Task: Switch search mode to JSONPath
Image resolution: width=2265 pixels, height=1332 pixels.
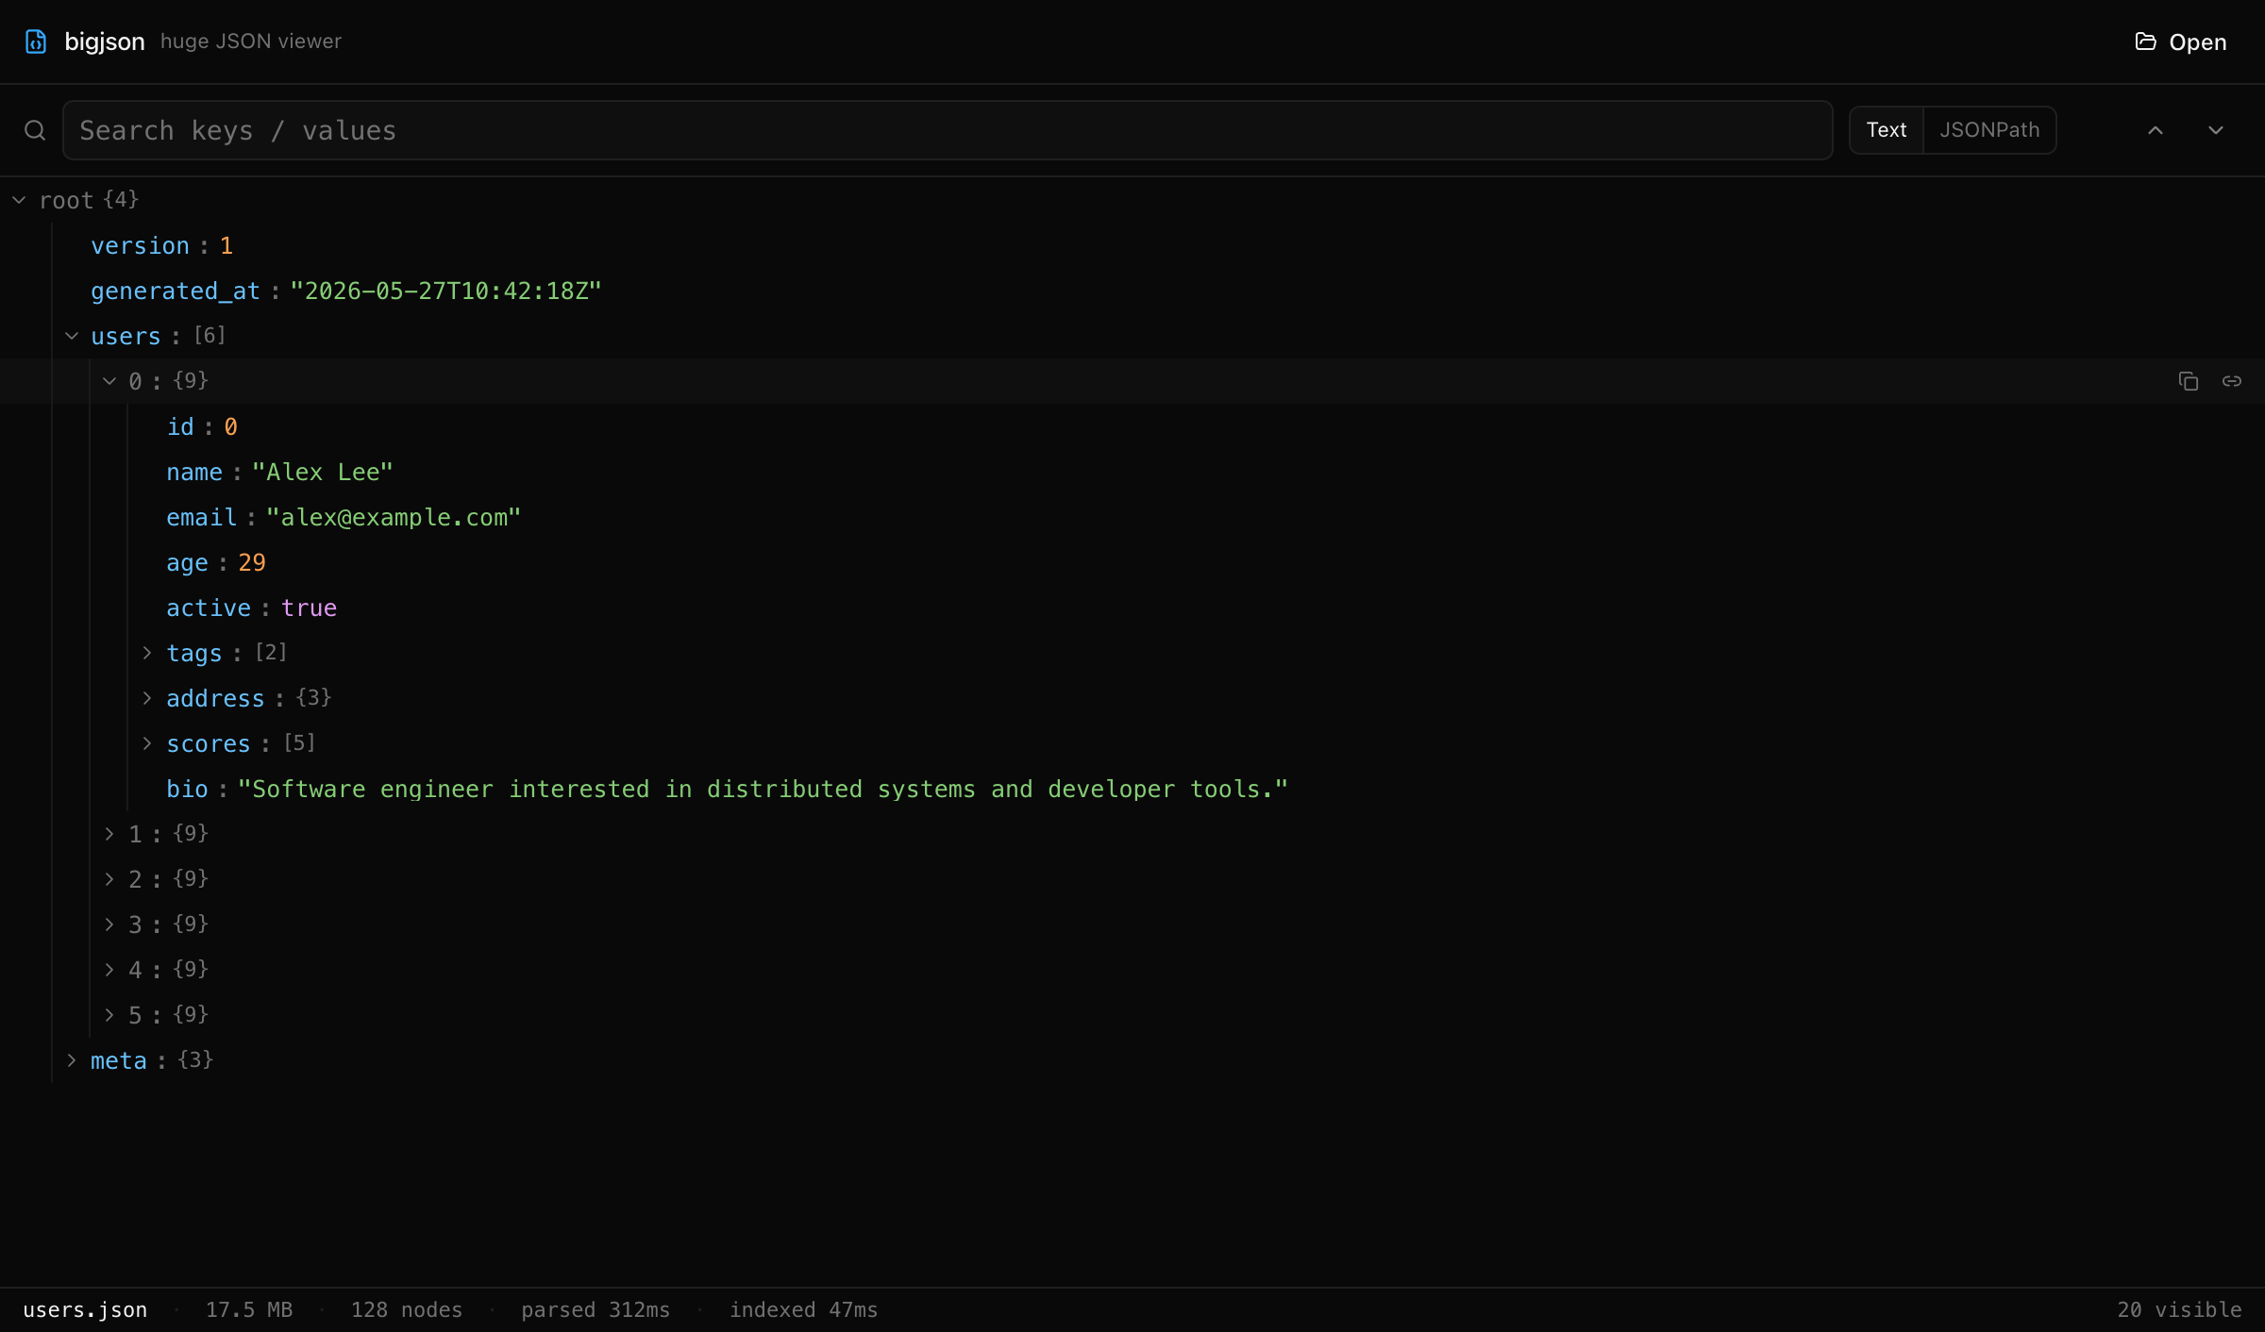Action: coord(1989,130)
